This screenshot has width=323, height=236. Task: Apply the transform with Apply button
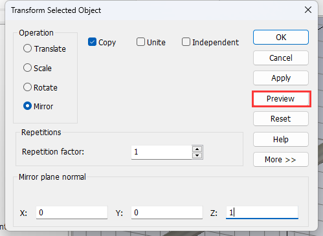281,78
